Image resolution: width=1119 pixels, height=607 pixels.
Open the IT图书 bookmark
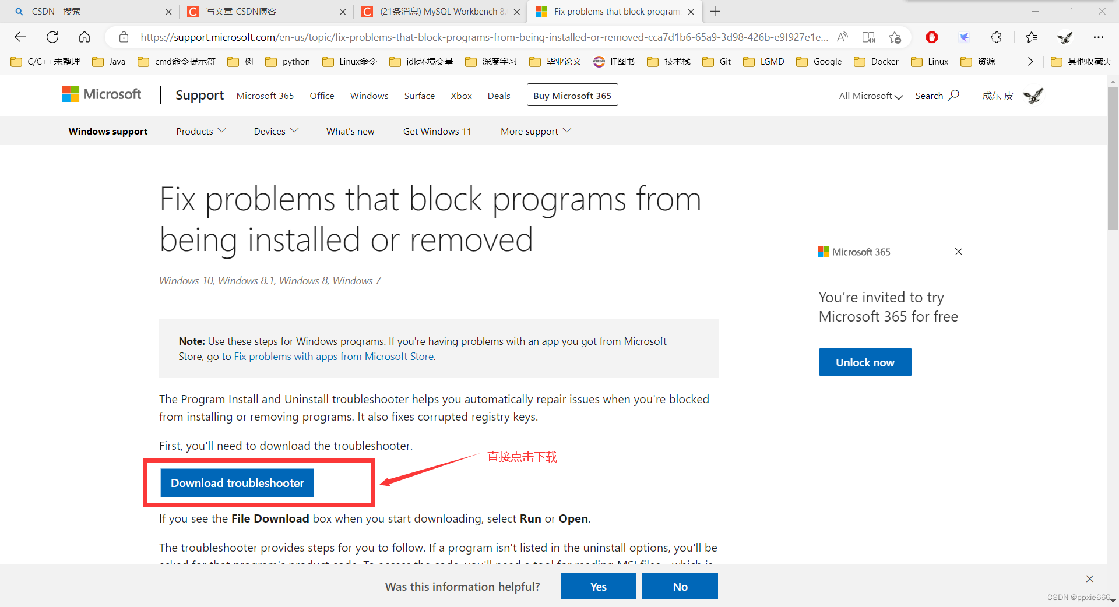tap(614, 62)
